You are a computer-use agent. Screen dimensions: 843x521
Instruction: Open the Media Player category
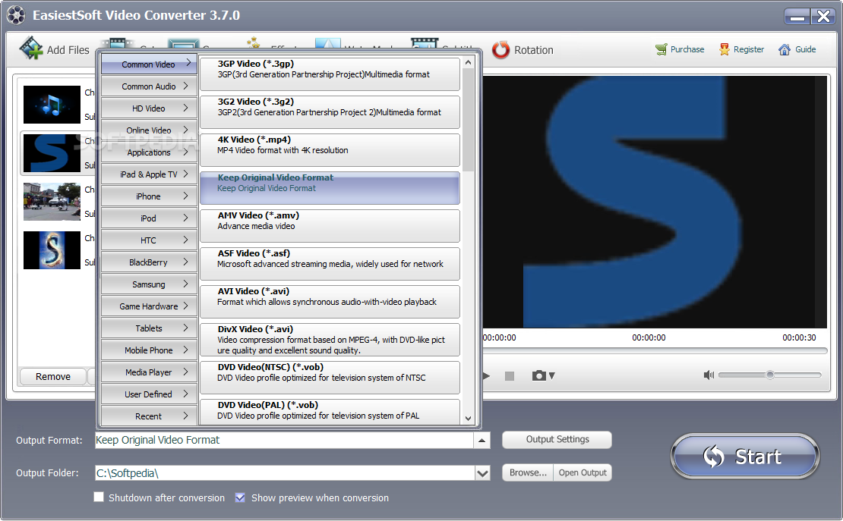[149, 372]
